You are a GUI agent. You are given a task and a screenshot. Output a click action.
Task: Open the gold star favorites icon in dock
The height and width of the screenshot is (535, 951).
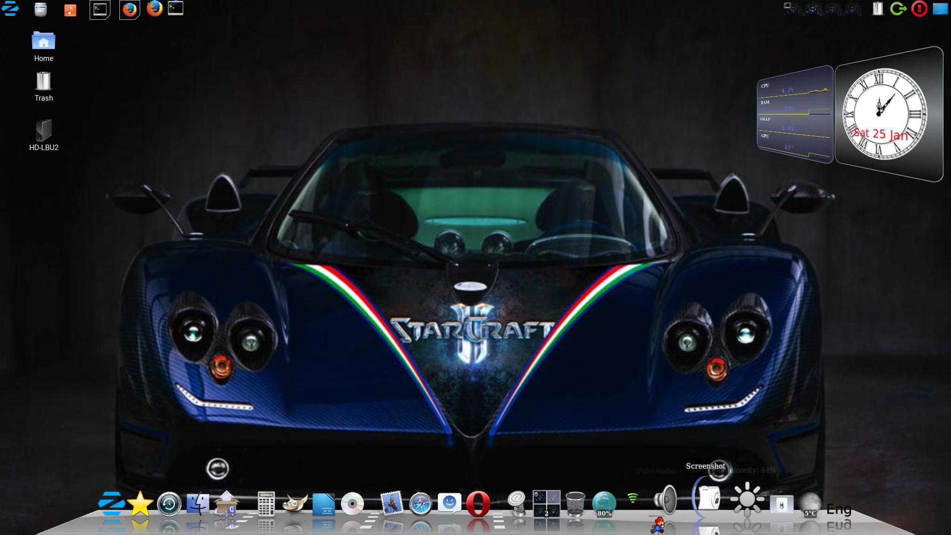[140, 504]
